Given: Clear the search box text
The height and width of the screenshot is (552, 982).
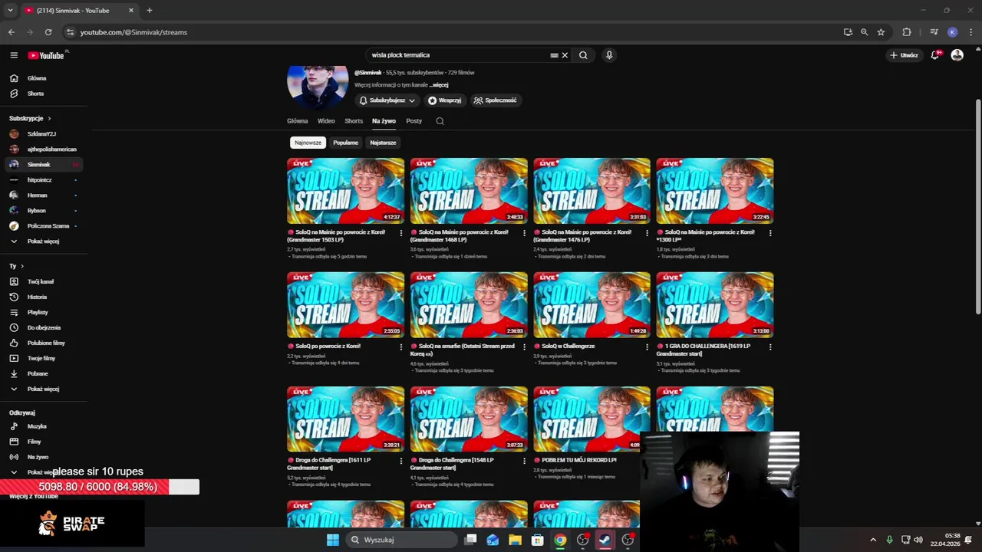Looking at the screenshot, I should click(565, 55).
